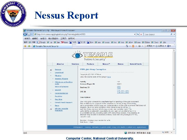Image resolution: width=187 pixels, height=140 pixels.
Task: Click the Buy Now sidebar link
Action: [58, 99]
